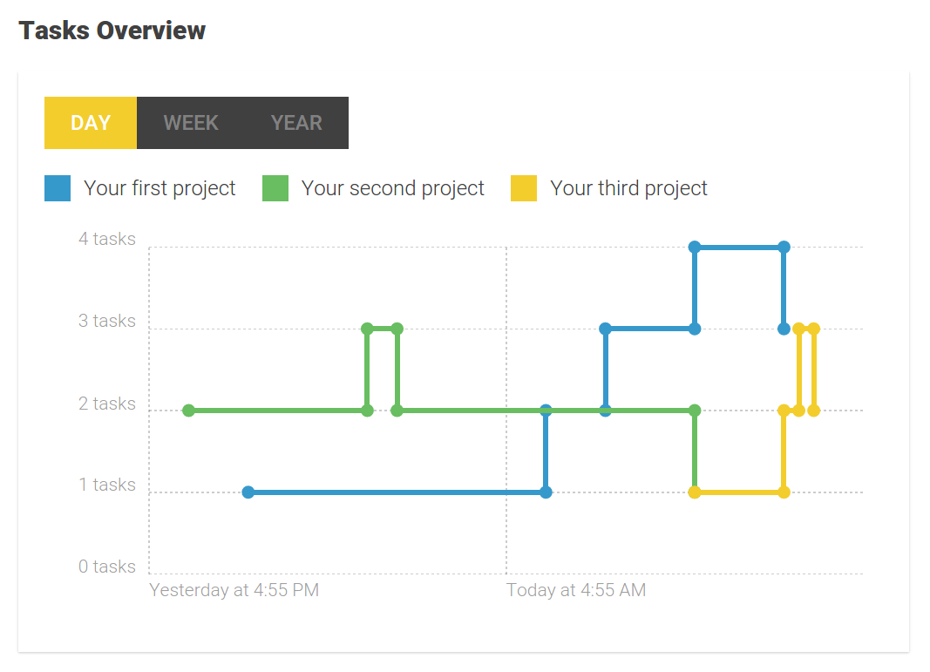Click the rightmost yellow point at 3 tasks
The image size is (930, 672).
814,329
